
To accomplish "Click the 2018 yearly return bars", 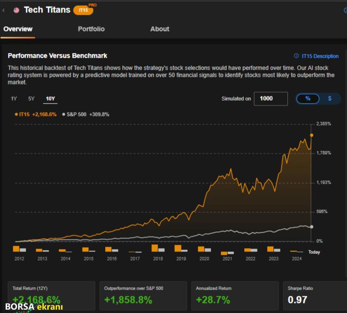I will (x=158, y=248).
